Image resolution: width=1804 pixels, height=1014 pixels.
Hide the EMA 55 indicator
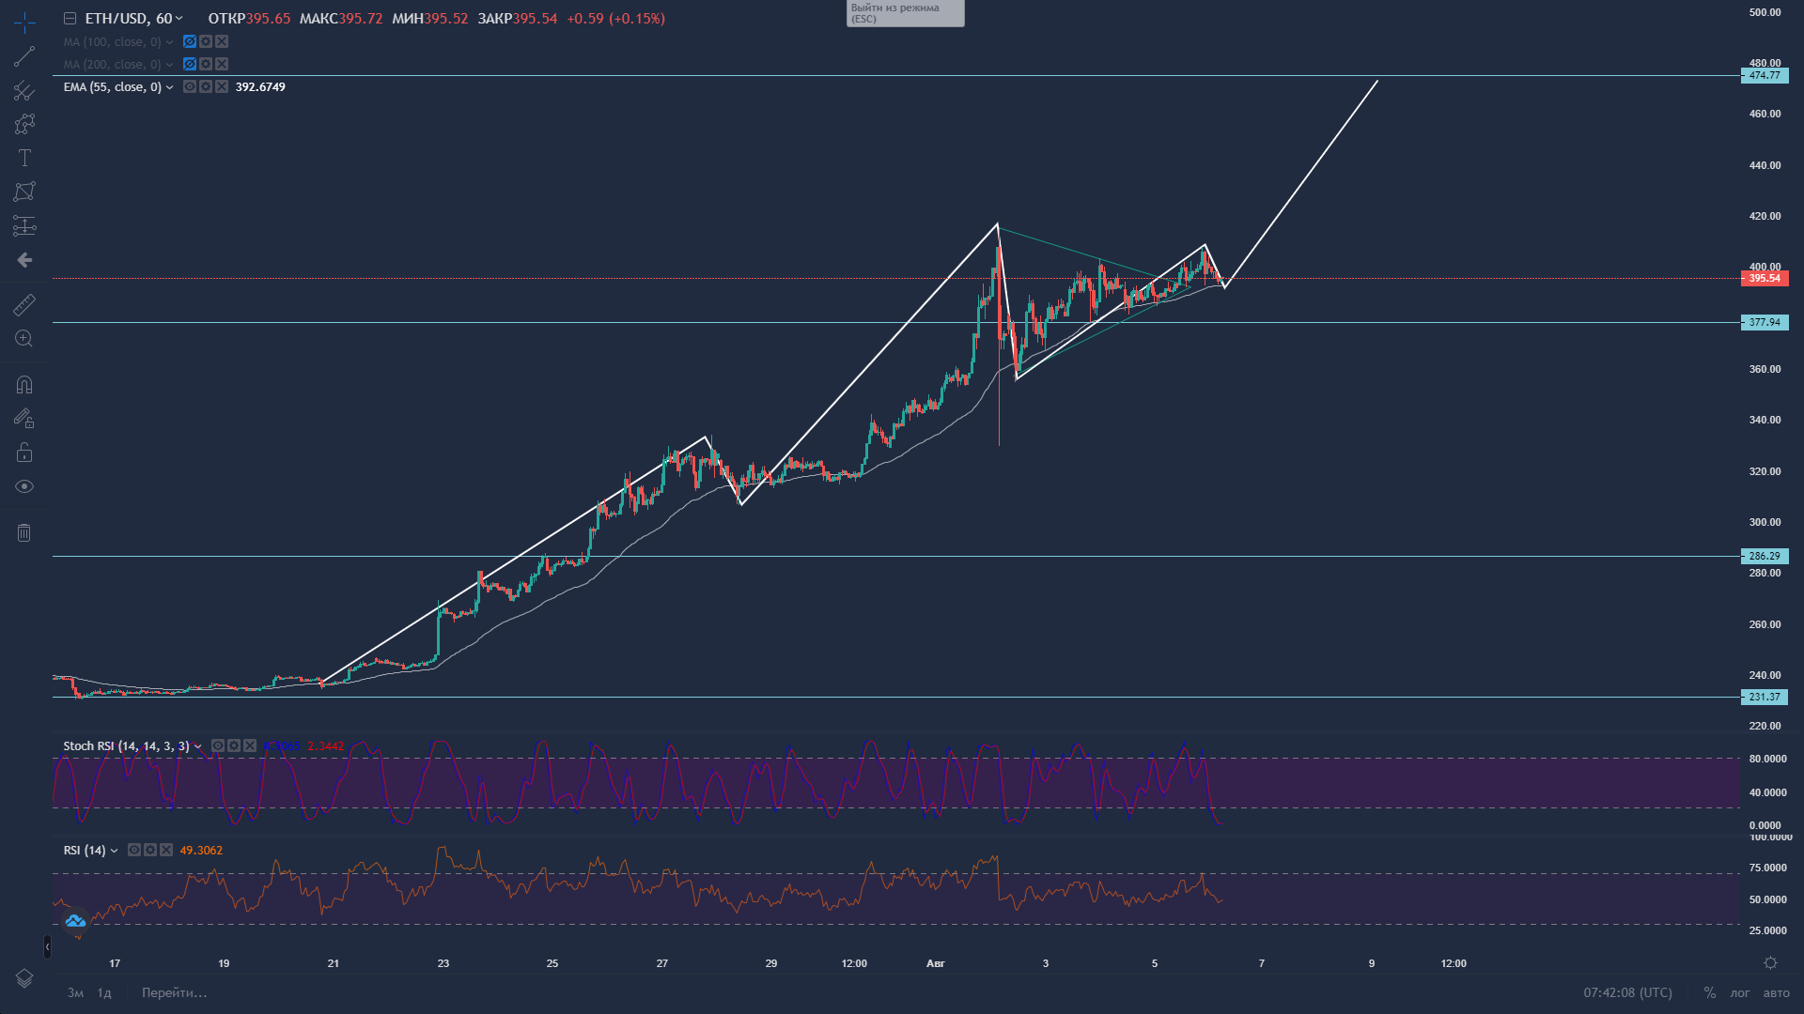(x=190, y=86)
